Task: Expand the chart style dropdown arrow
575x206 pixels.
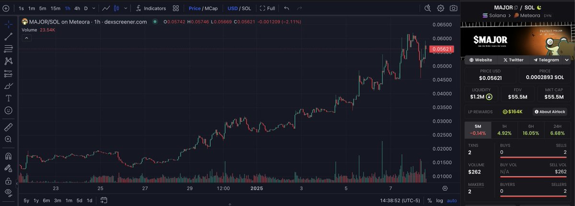Action: pos(126,8)
